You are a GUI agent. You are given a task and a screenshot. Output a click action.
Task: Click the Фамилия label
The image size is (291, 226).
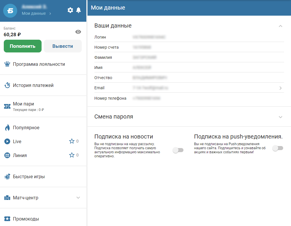point(103,58)
